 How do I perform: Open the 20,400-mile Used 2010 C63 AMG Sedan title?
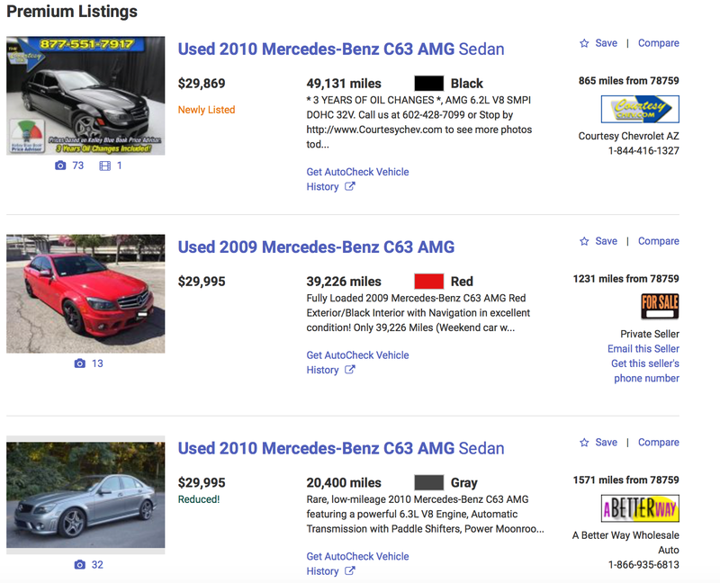(x=341, y=448)
